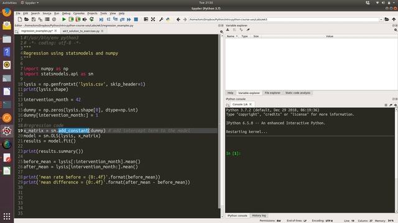This screenshot has width=398, height=223.
Task: Open File menu
Action: (18, 14)
